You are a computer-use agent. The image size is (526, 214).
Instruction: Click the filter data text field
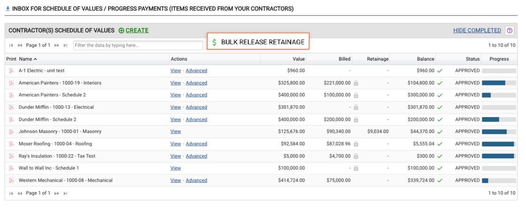click(138, 45)
